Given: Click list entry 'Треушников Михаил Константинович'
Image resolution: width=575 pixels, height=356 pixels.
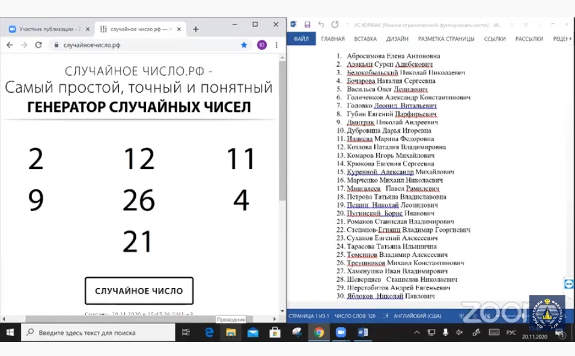Looking at the screenshot, I should pyautogui.click(x=405, y=263).
